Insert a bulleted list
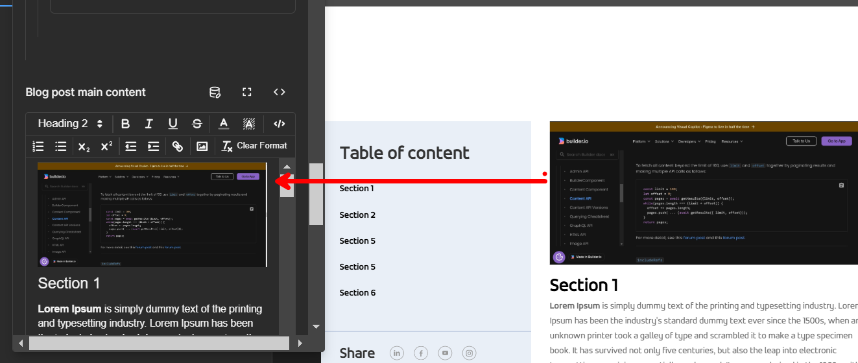 [x=61, y=146]
